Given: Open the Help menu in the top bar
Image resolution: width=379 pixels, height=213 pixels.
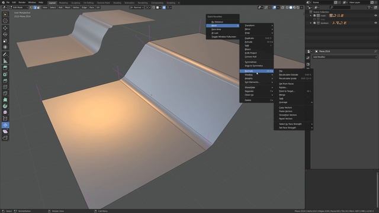Looking at the screenshot, I should pos(41,2).
